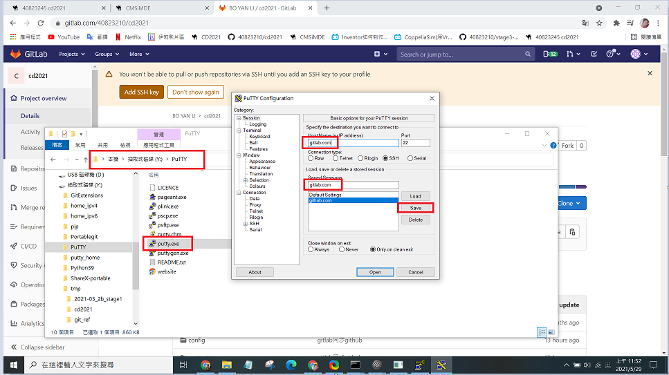Click the Host Name input field in PuTTY
669x375 pixels.
click(353, 143)
